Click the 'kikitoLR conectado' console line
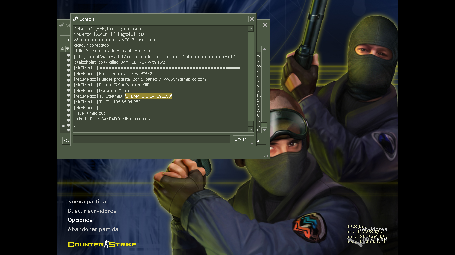The width and height of the screenshot is (455, 255). 91,45
